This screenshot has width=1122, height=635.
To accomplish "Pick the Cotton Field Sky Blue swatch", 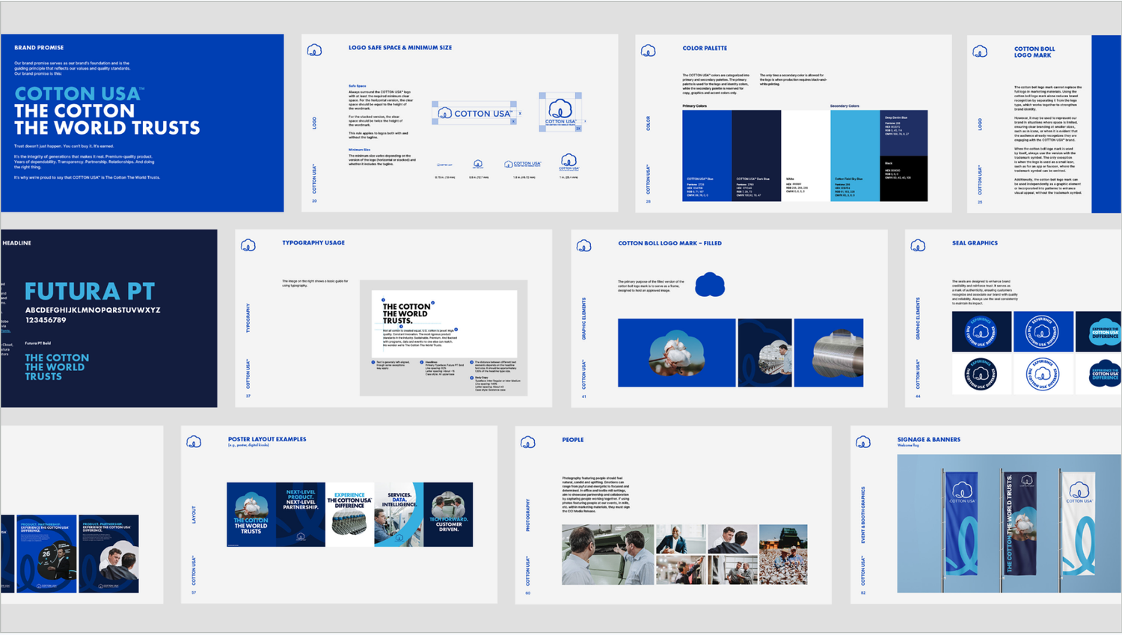I will 855,156.
